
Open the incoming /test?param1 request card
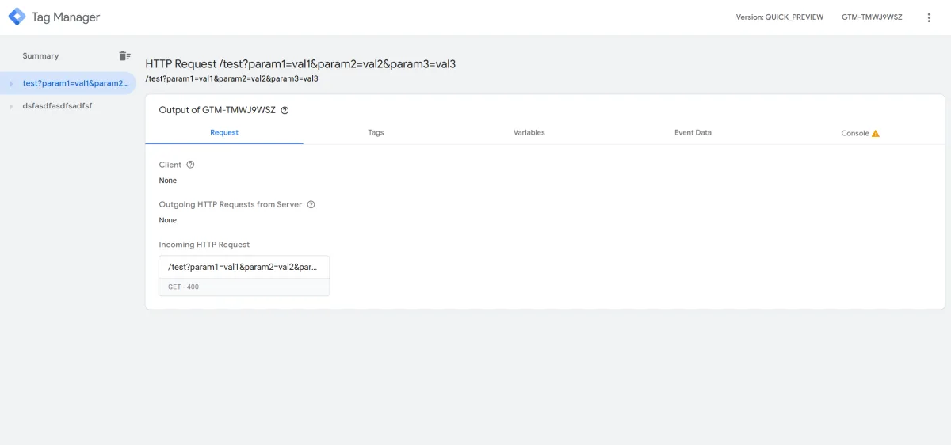tap(244, 276)
